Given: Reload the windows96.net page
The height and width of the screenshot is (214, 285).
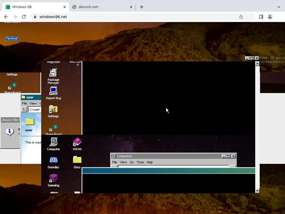Looking at the screenshot, I should (x=24, y=17).
